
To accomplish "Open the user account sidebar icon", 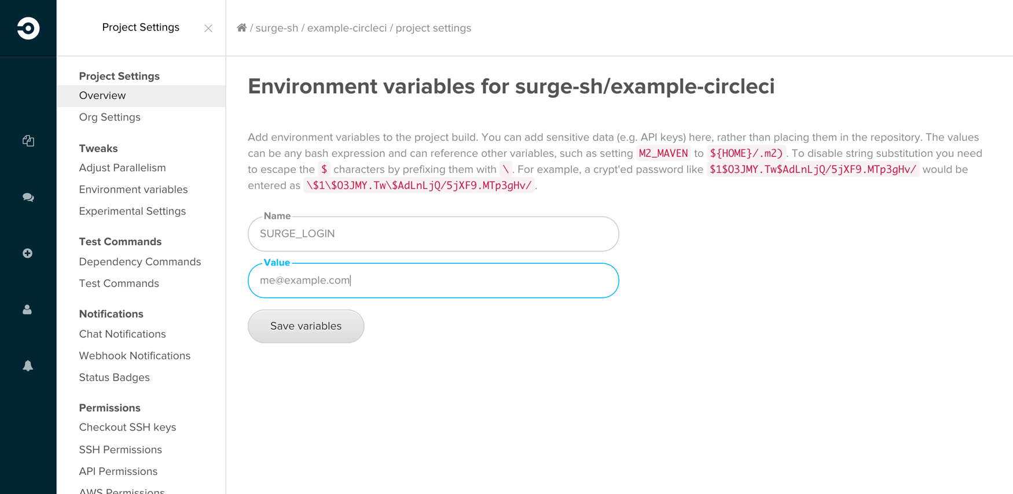I will (27, 309).
